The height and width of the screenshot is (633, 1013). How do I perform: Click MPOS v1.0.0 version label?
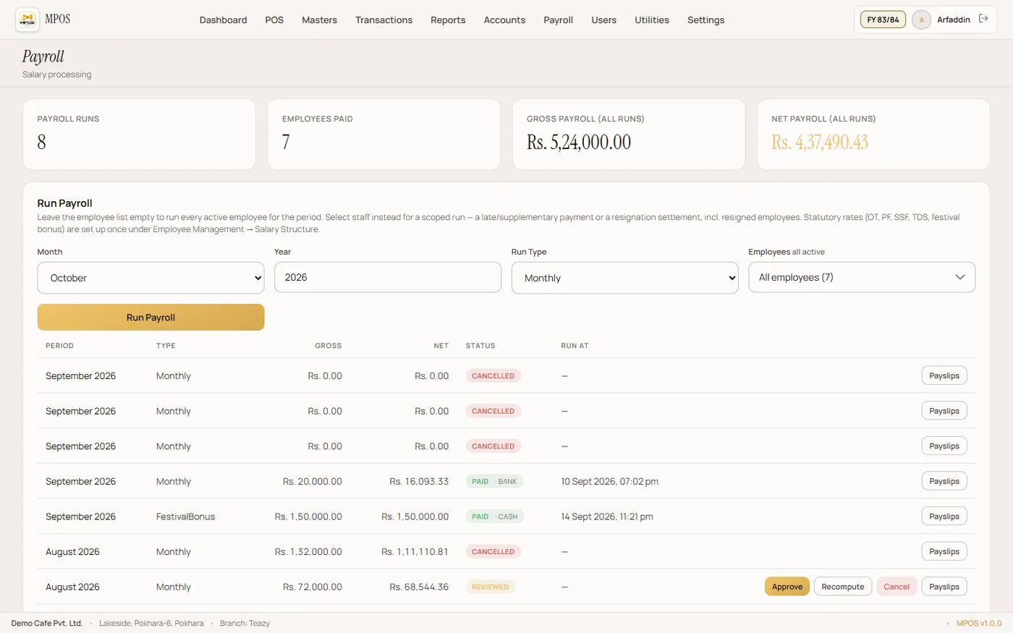979,623
